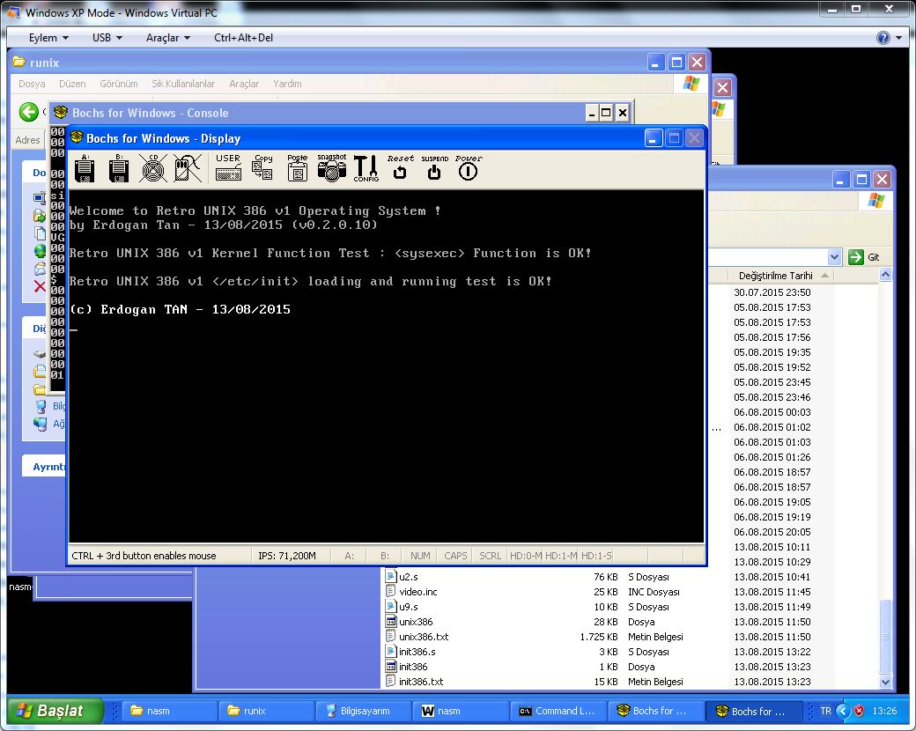
Task: Open the Yardım menu in runix window
Action: pyautogui.click(x=287, y=84)
